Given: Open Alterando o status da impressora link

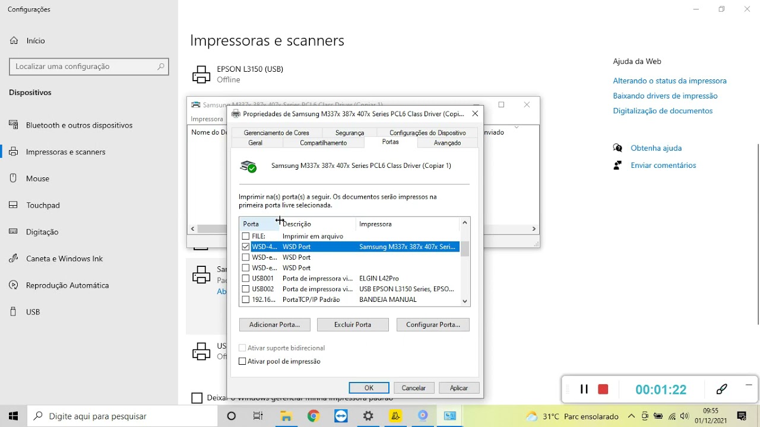Looking at the screenshot, I should pos(670,81).
